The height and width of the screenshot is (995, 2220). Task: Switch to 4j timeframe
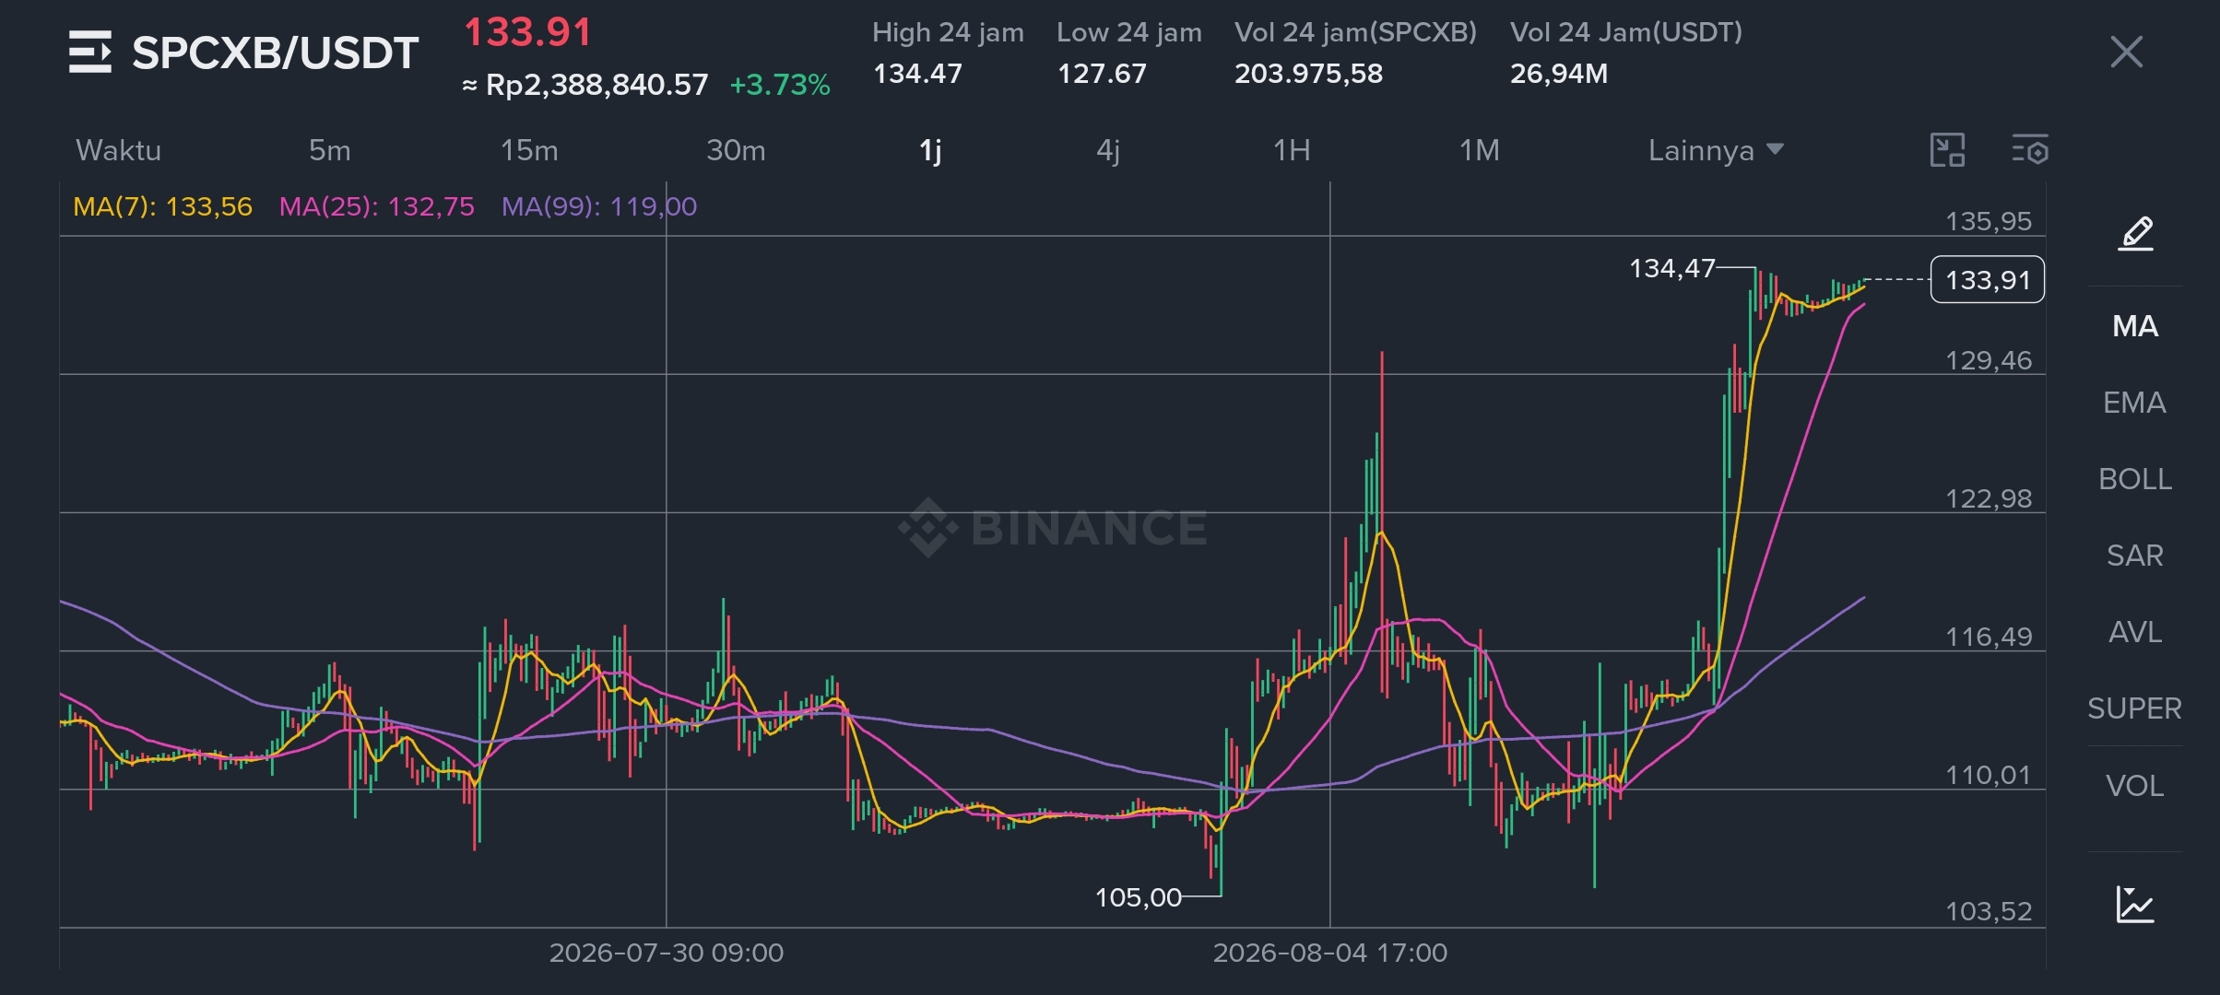click(x=1108, y=150)
